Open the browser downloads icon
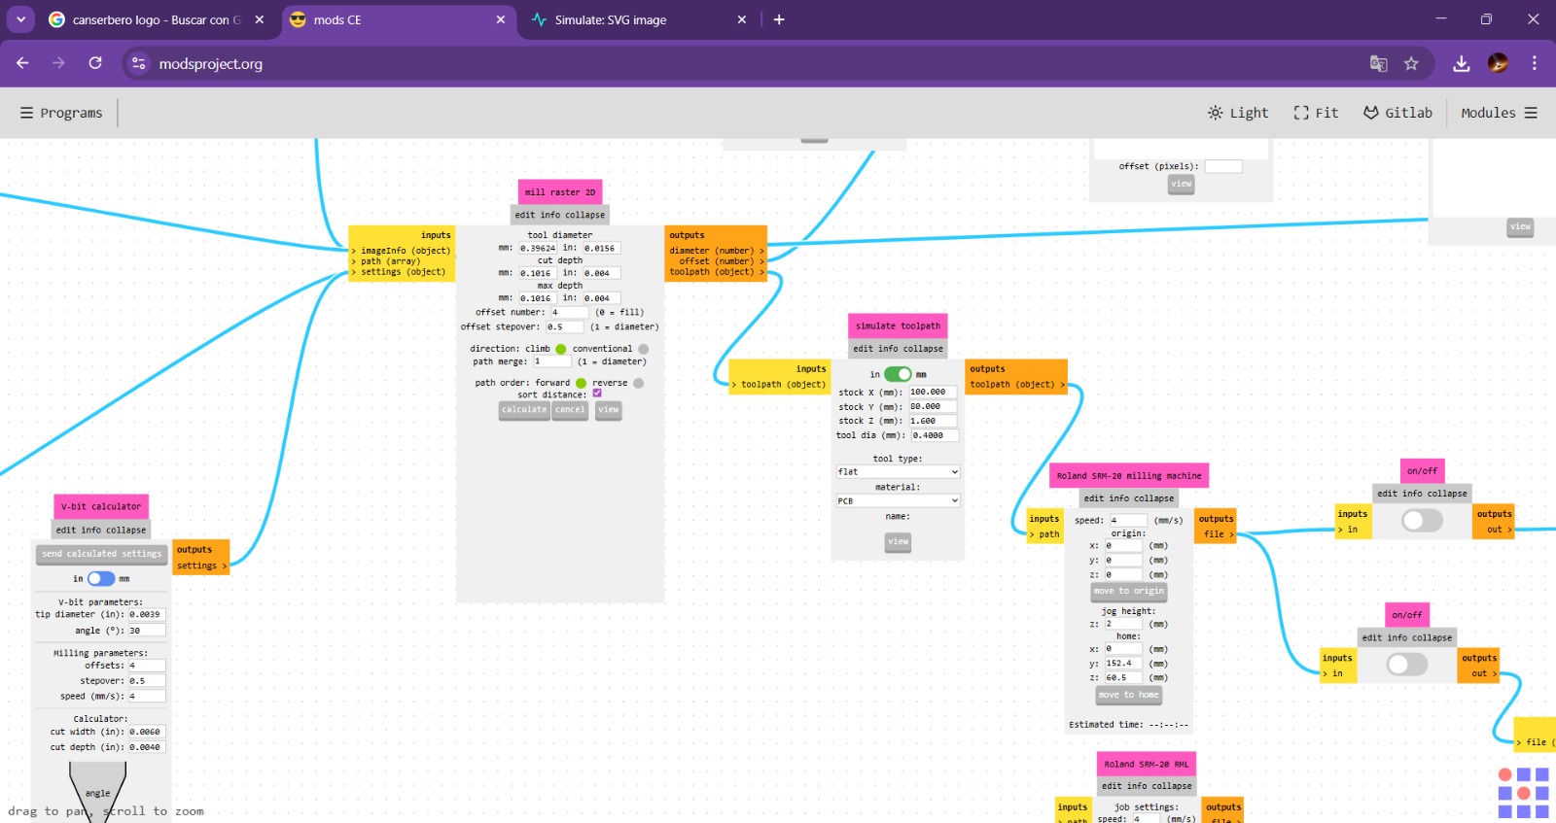Screen dimensions: 1556x823 pyautogui.click(x=1461, y=63)
